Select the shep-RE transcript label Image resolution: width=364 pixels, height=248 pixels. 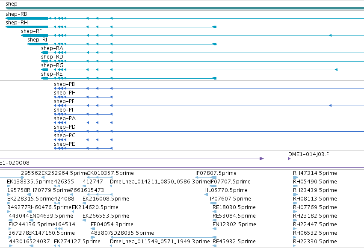coord(52,74)
